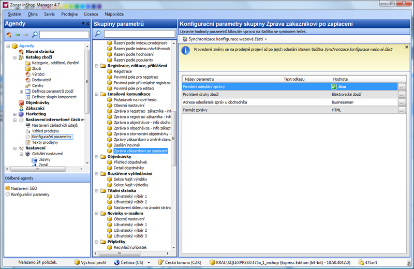Screen dimensions: 414x269
Task: Click the green back arrow in Agendy panel
Action: [18, 35]
